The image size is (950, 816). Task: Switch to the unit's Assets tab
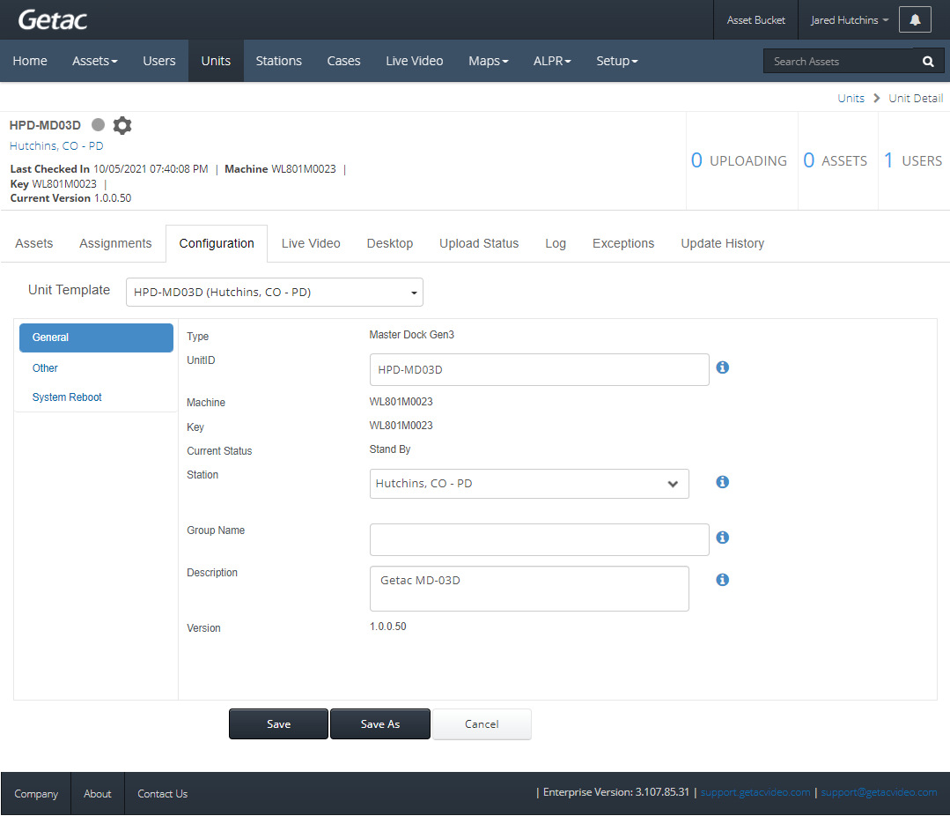[34, 244]
